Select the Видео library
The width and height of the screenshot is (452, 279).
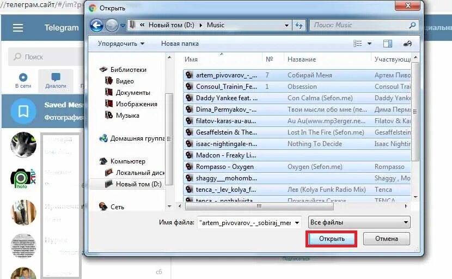coord(119,81)
